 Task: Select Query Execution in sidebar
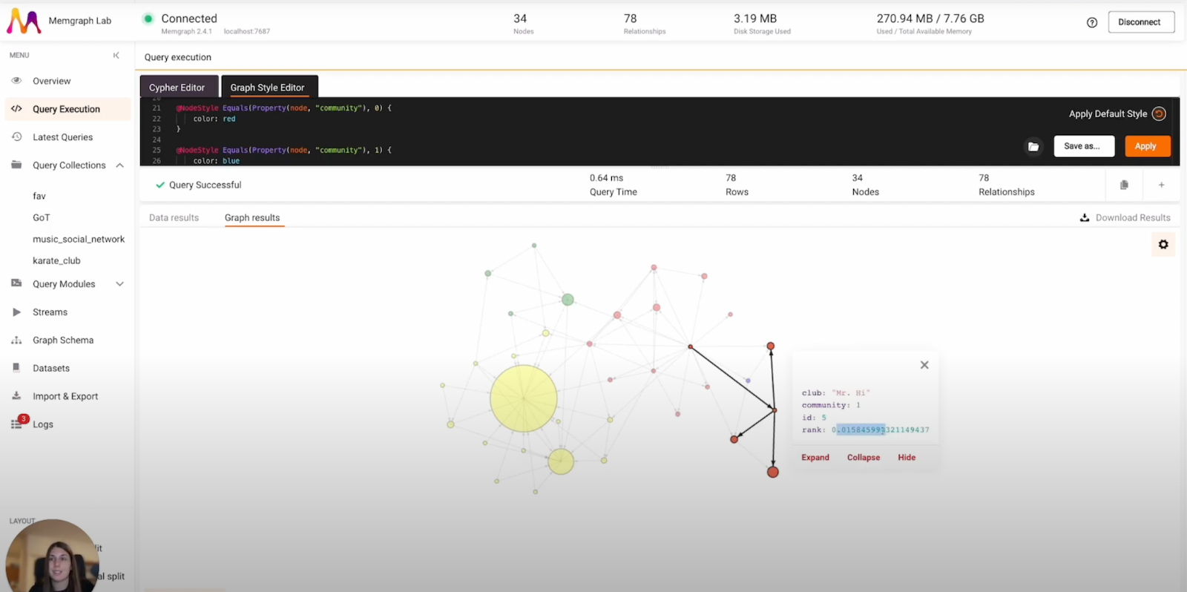point(66,109)
